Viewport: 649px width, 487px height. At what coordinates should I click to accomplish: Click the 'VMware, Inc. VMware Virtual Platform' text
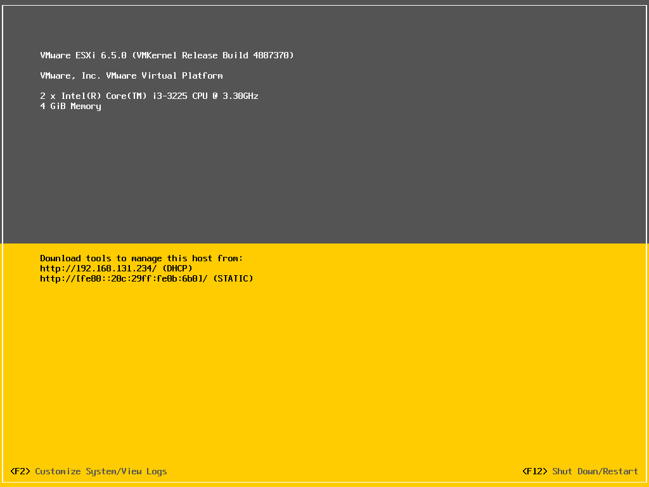tap(131, 75)
